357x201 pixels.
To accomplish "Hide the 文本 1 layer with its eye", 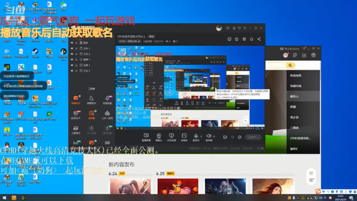I will click(x=72, y=49).
